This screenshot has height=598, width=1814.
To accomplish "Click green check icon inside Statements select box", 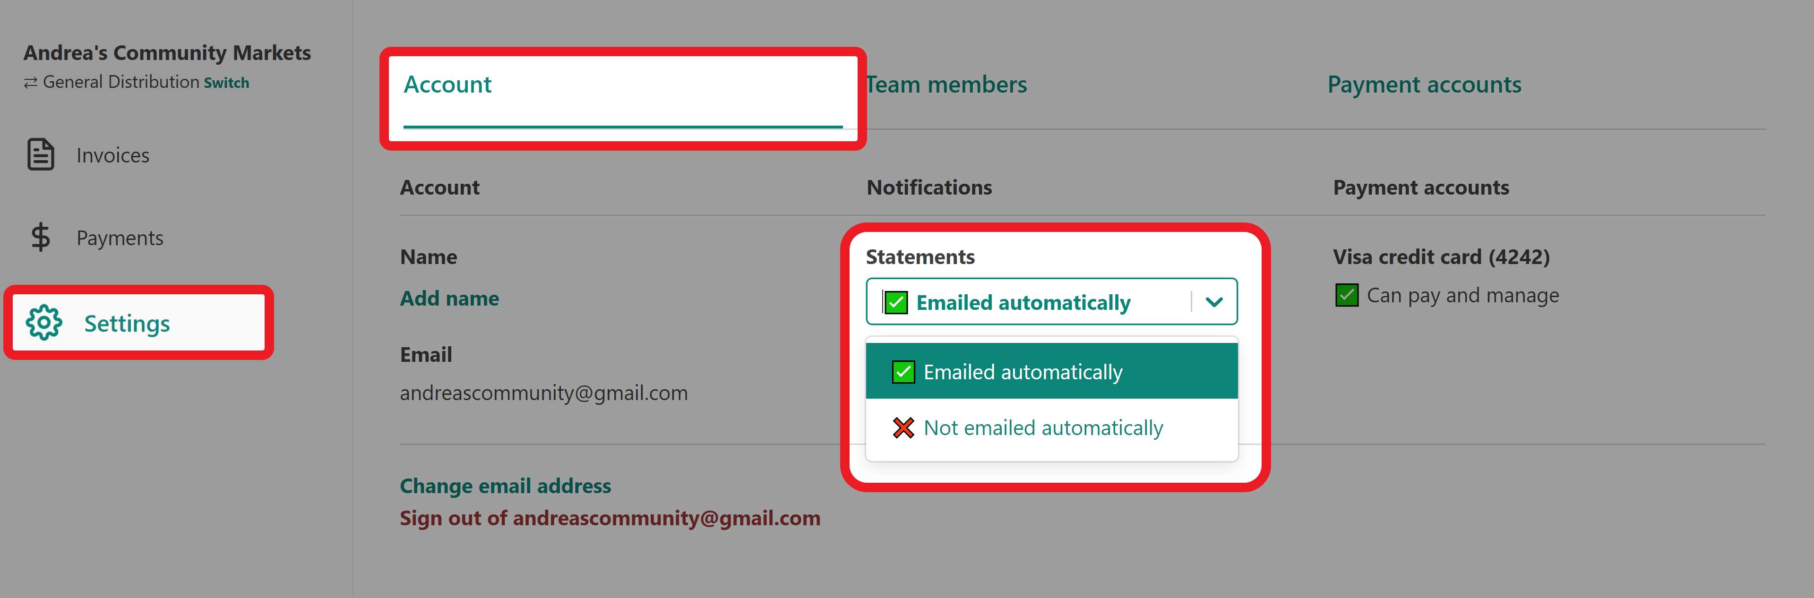I will coord(895,302).
